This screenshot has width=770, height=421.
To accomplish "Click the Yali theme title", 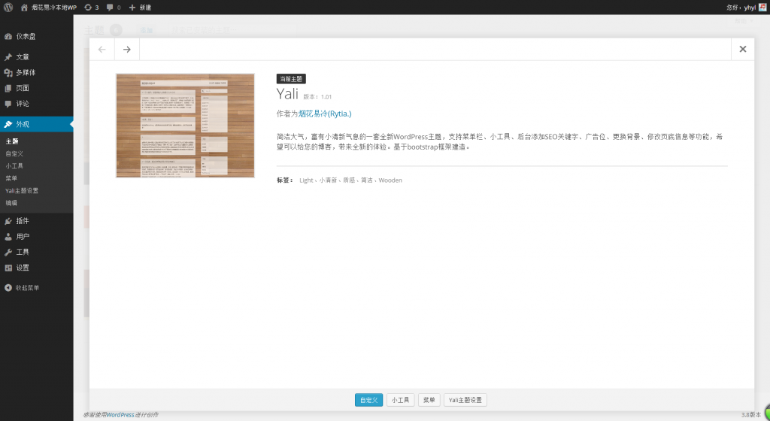I will (287, 94).
